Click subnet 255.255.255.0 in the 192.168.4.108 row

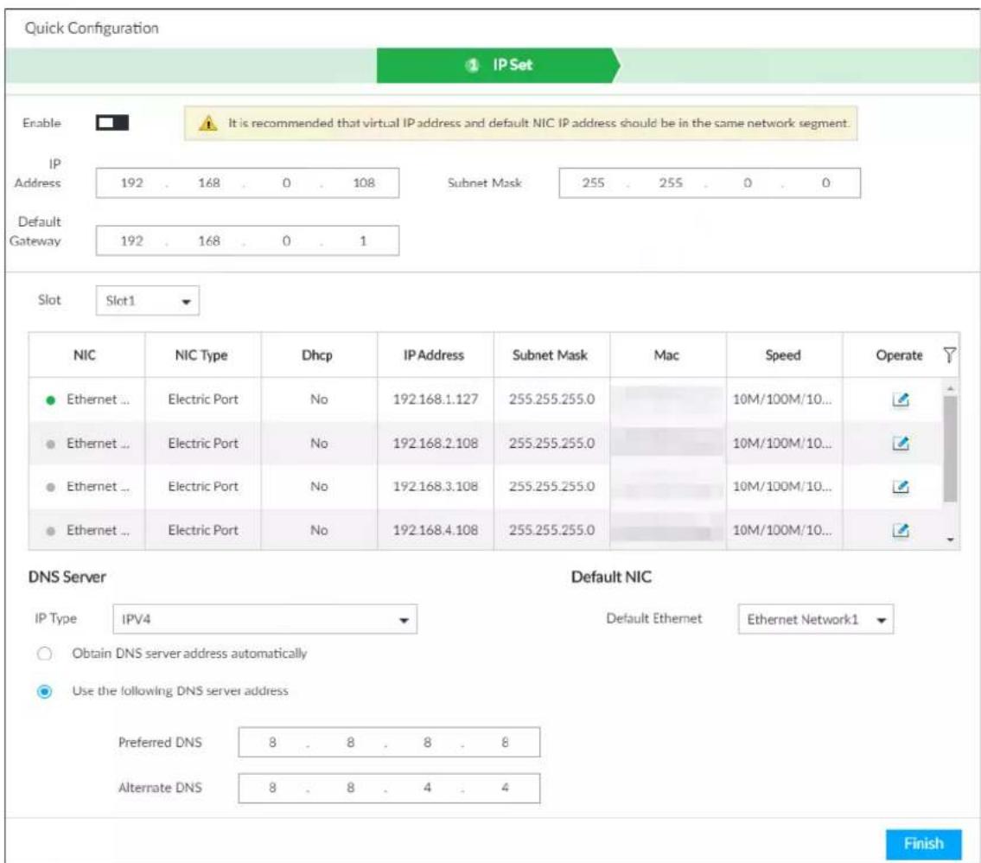click(x=551, y=530)
